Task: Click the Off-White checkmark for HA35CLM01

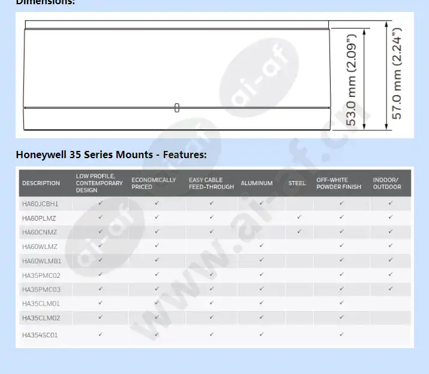Action: click(x=341, y=302)
